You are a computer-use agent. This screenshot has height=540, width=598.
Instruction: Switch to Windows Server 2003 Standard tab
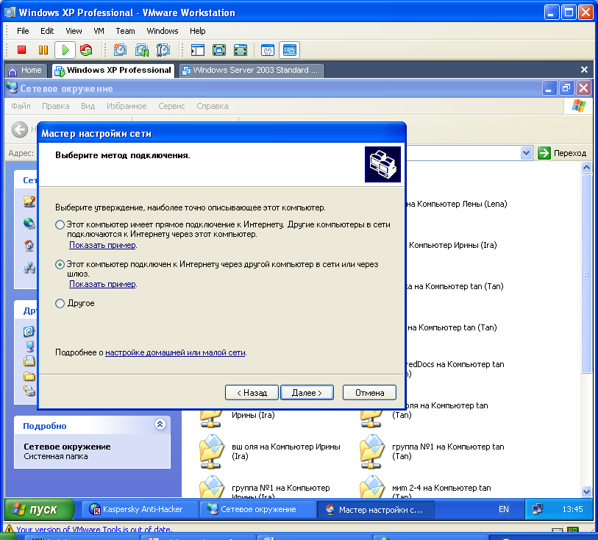coord(251,71)
